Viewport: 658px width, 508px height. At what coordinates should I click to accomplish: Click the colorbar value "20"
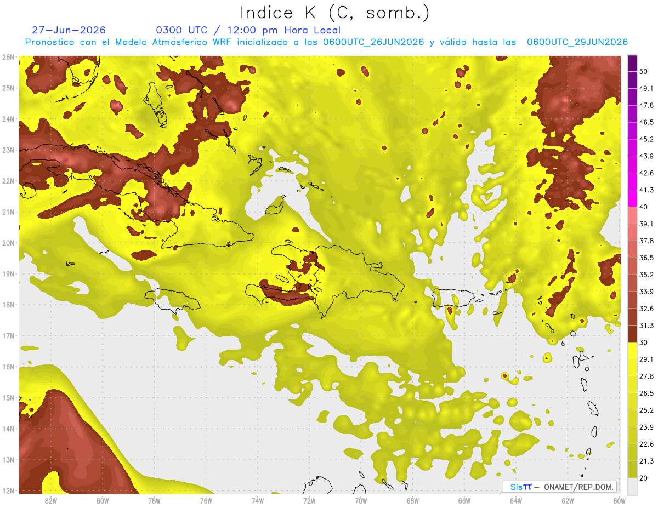point(644,477)
